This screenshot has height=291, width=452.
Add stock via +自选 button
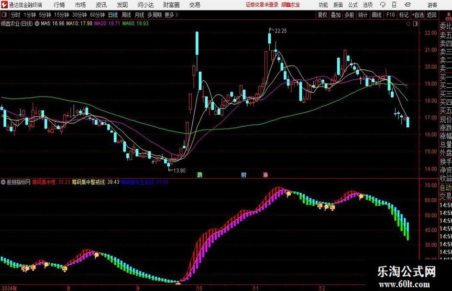click(x=418, y=15)
